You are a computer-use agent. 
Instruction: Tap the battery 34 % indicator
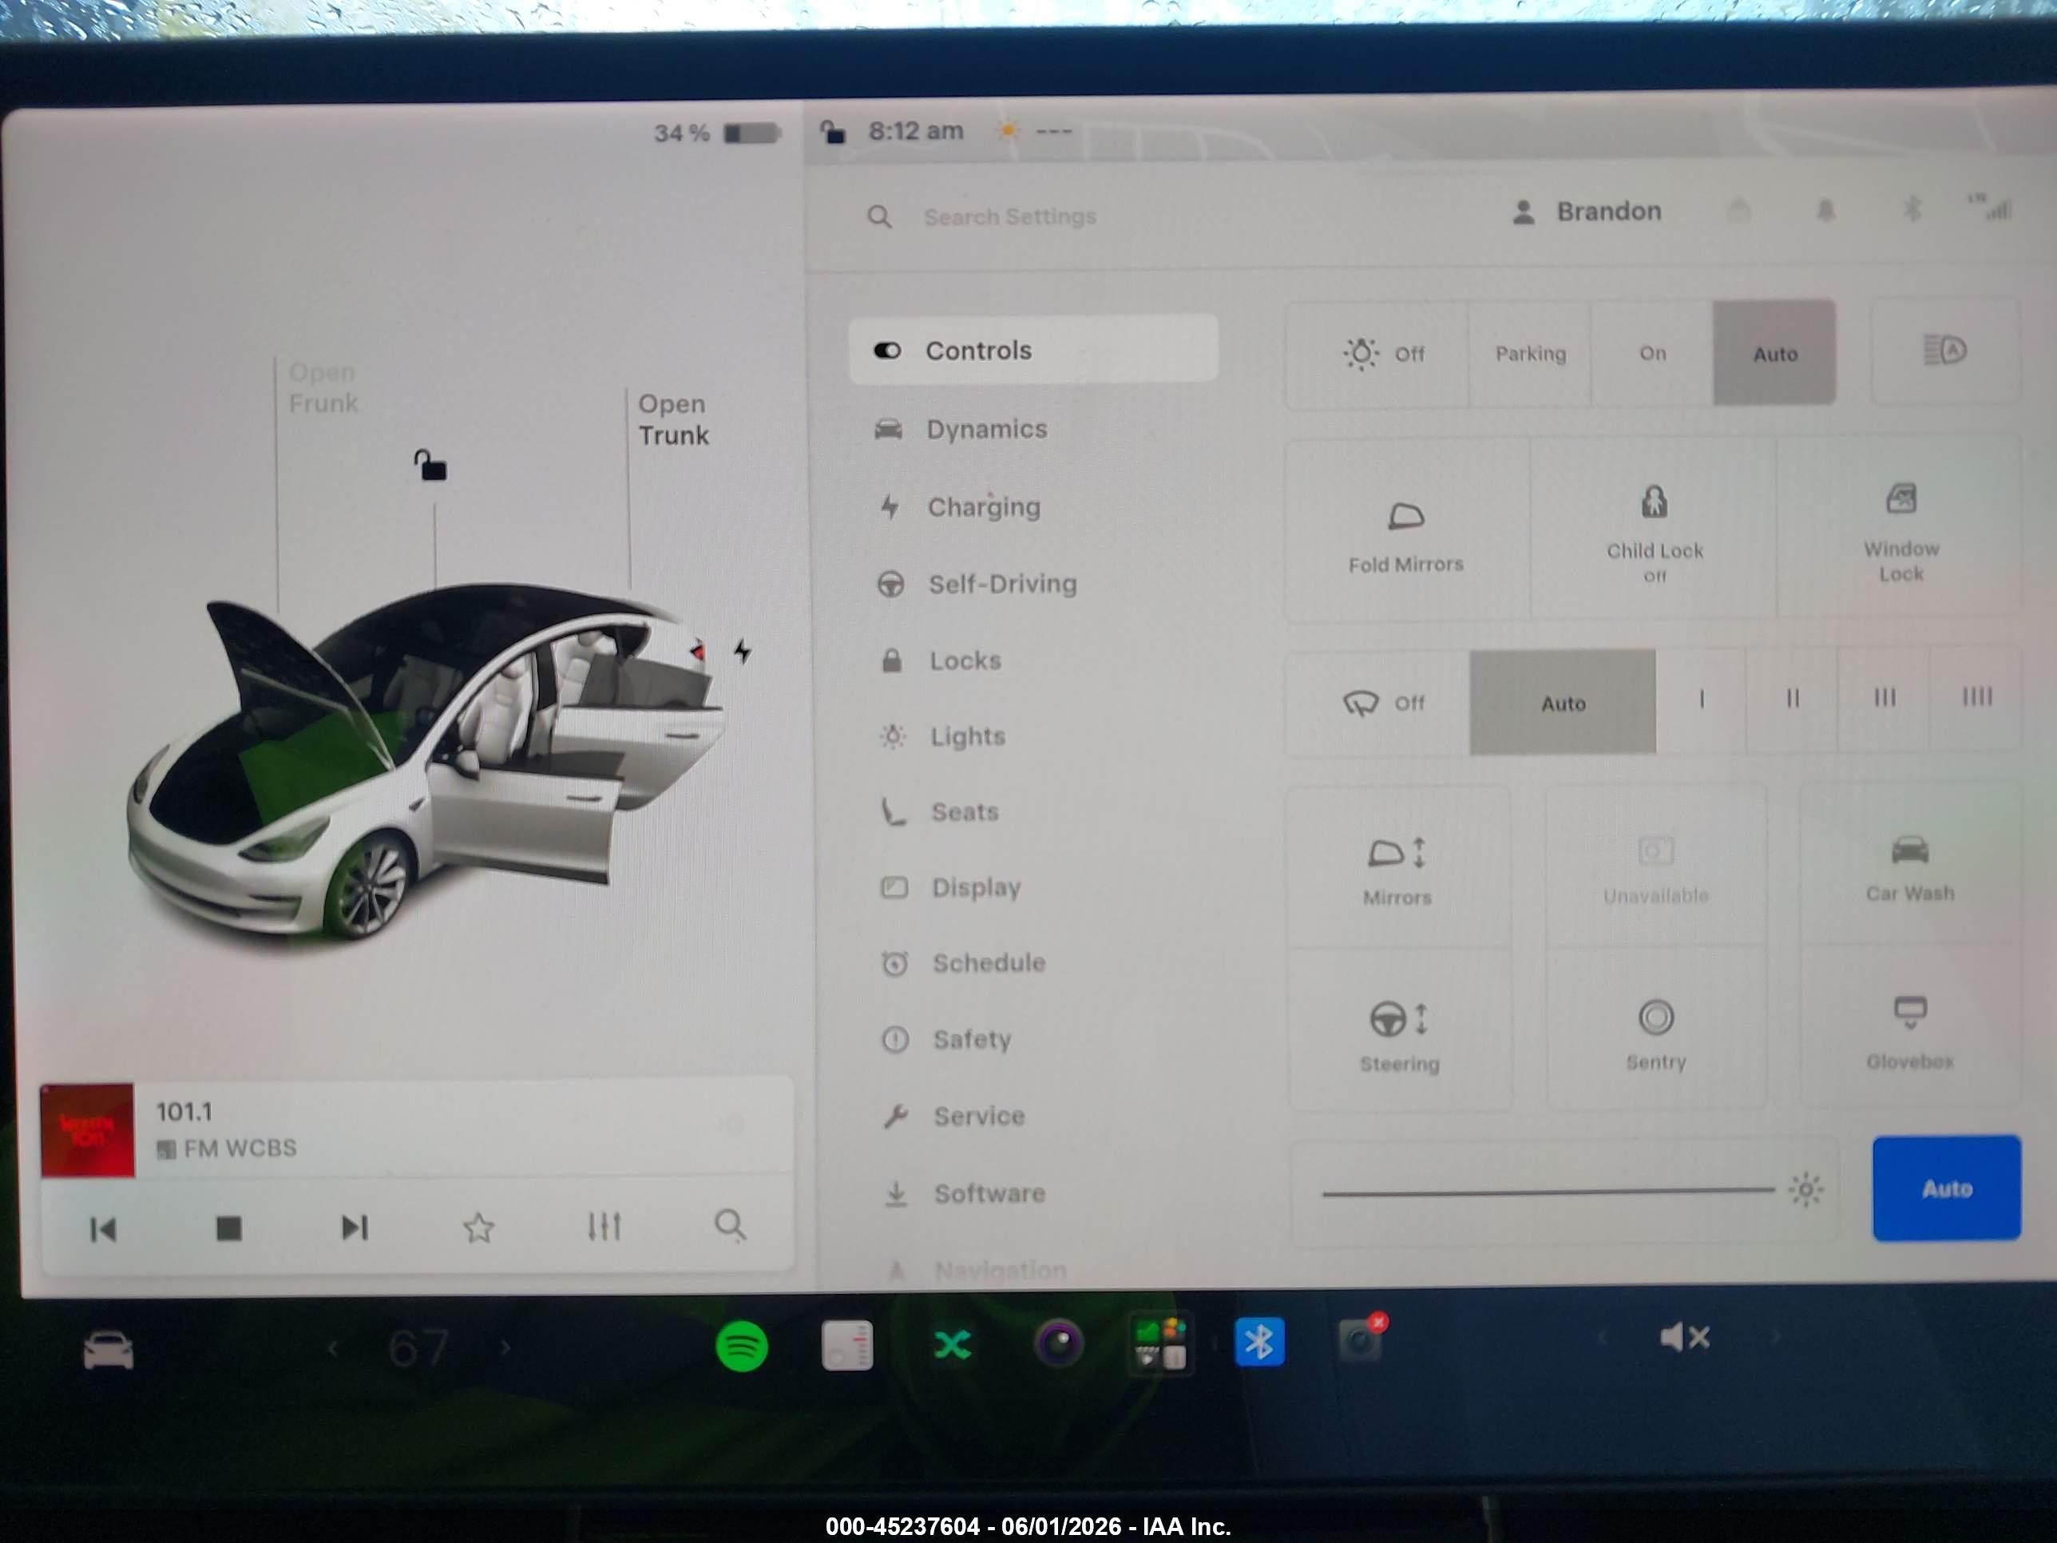coord(716,133)
